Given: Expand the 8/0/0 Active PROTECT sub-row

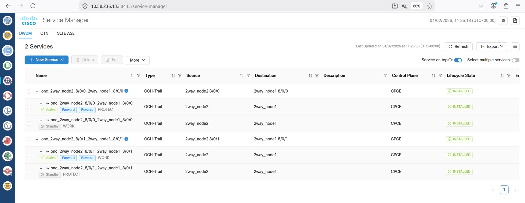Looking at the screenshot, I should (x=41, y=103).
